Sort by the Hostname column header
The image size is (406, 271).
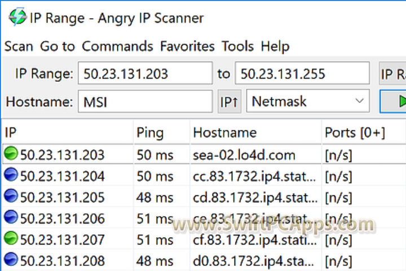click(256, 132)
